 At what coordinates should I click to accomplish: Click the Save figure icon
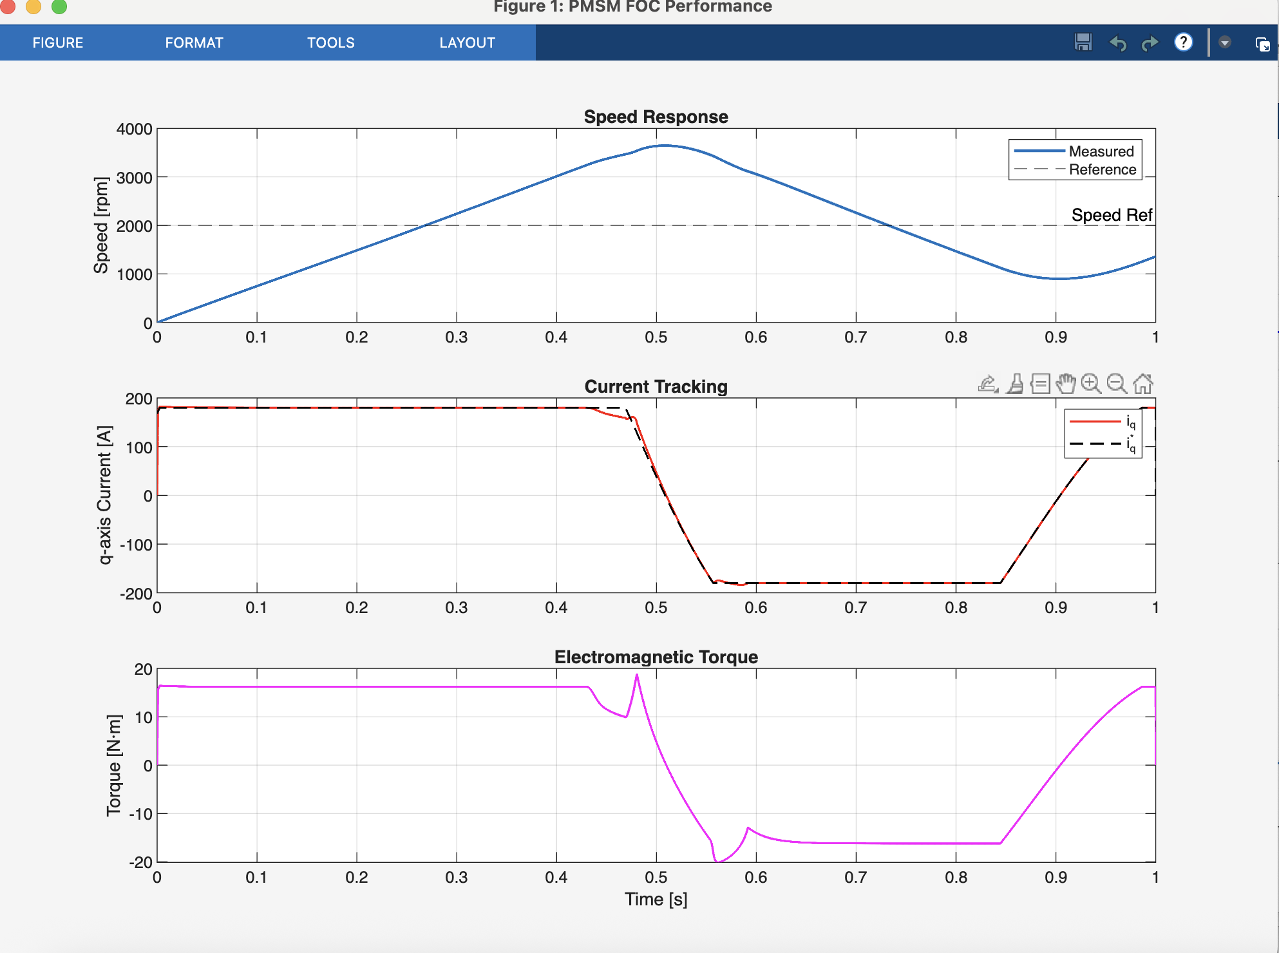[x=1084, y=42]
